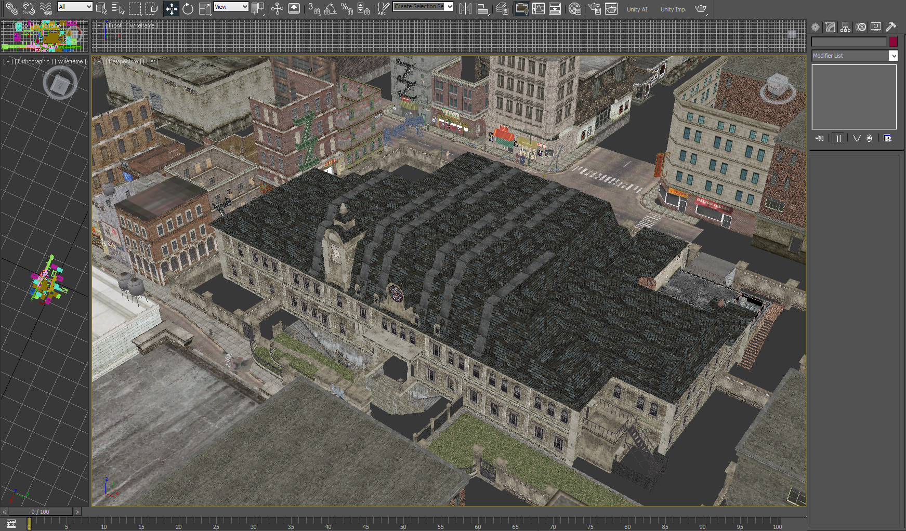Screen dimensions: 906x531
Task: Click the Select Object tool
Action: (101, 8)
